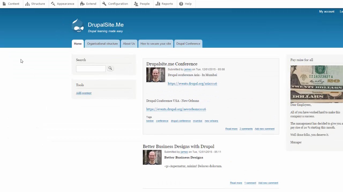Click the magnifier search button
The height and width of the screenshot is (192, 343).
click(x=110, y=68)
